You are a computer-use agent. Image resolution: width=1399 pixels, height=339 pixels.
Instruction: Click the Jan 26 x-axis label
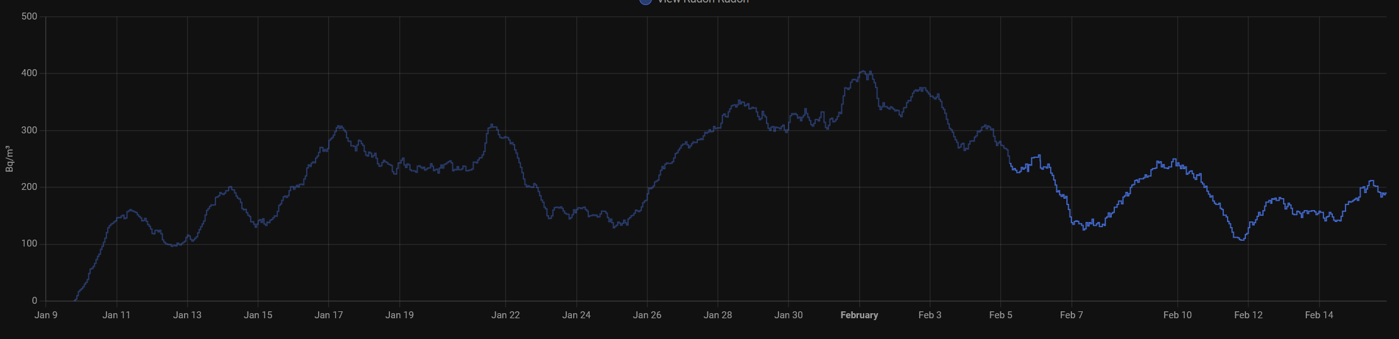click(647, 315)
